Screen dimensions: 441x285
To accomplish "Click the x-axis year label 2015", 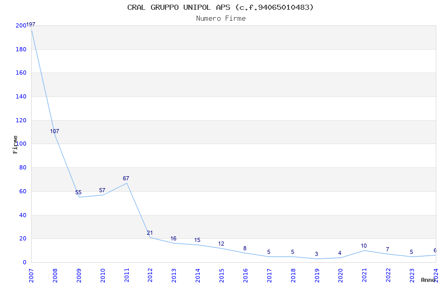I will (x=222, y=276).
